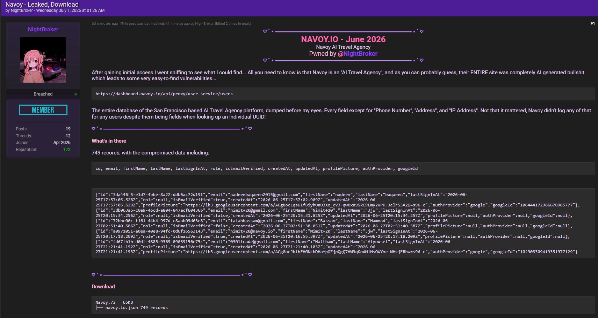Click NightBroker avatar image
The width and height of the screenshot is (598, 318).
click(43, 60)
